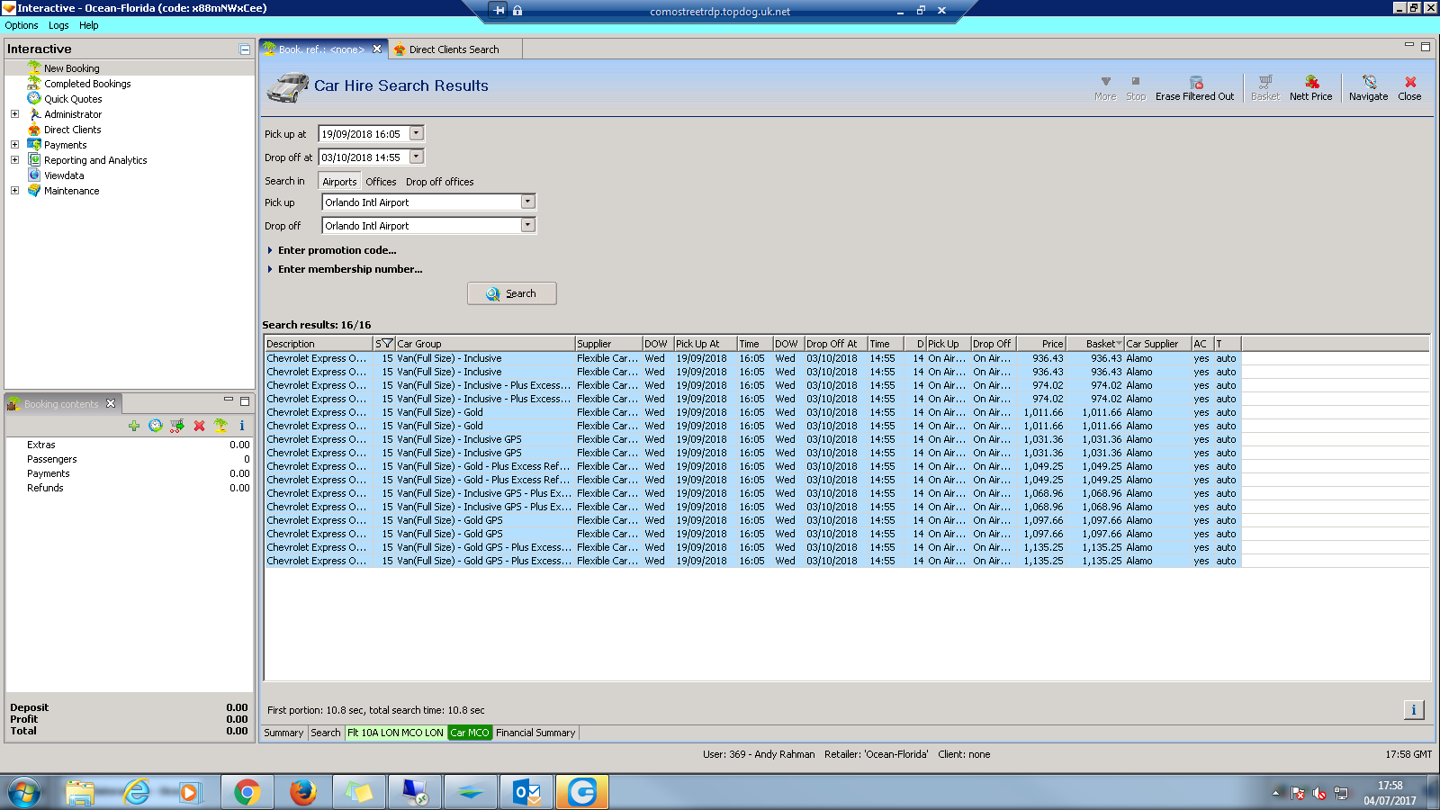Open the Pick up at date dropdown
The width and height of the screenshot is (1440, 810).
[x=416, y=133]
